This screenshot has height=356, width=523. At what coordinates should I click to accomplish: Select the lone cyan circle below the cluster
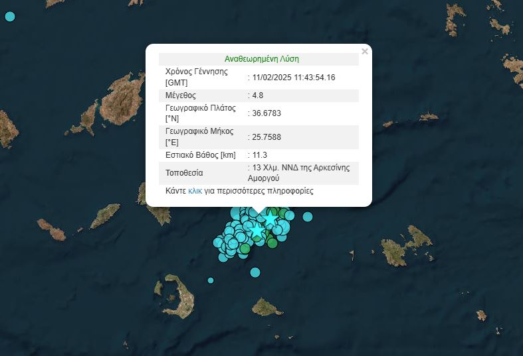click(x=255, y=272)
